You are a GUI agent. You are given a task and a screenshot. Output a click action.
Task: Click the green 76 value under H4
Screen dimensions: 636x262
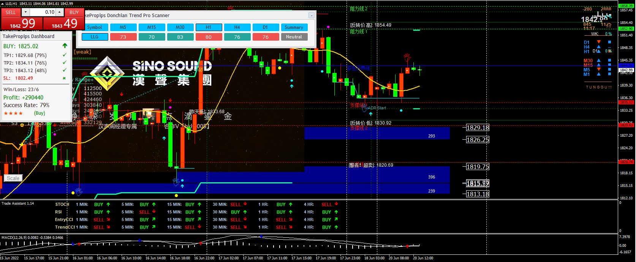click(x=237, y=37)
